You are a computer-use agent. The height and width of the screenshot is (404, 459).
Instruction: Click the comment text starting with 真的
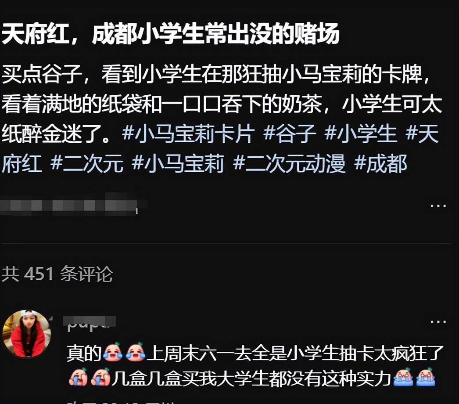pos(255,366)
